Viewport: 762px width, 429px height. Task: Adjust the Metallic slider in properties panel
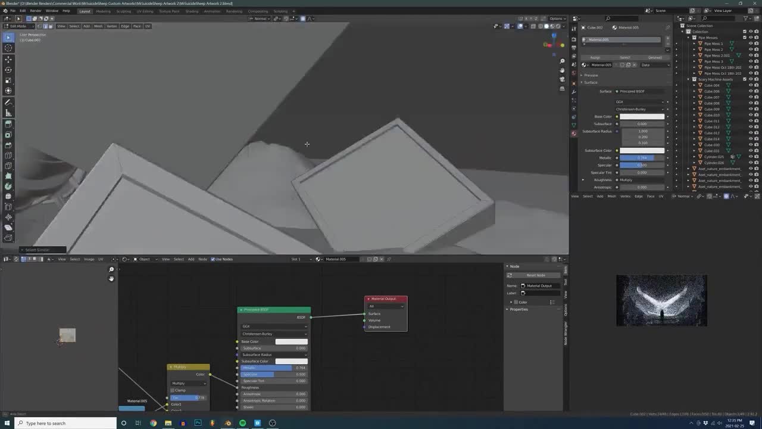(642, 158)
